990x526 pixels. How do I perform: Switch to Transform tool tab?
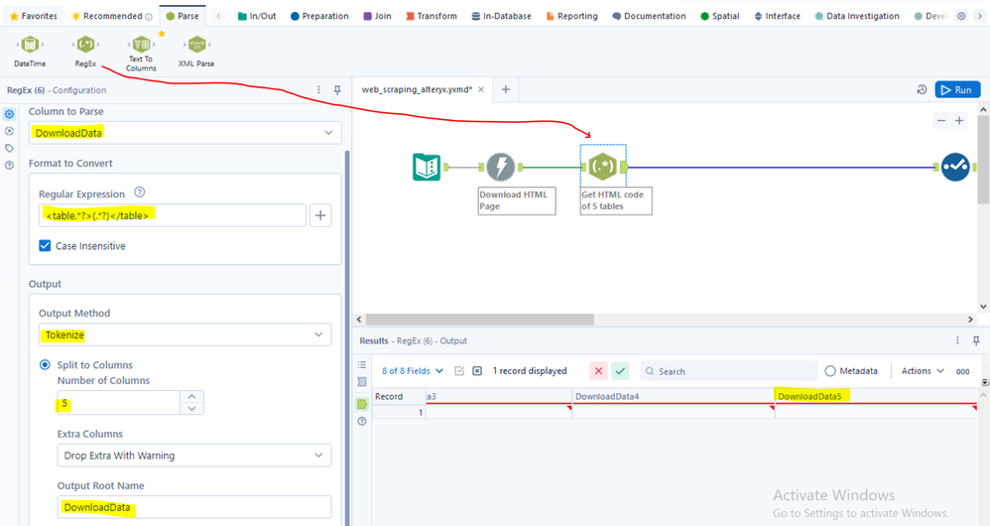pos(432,16)
